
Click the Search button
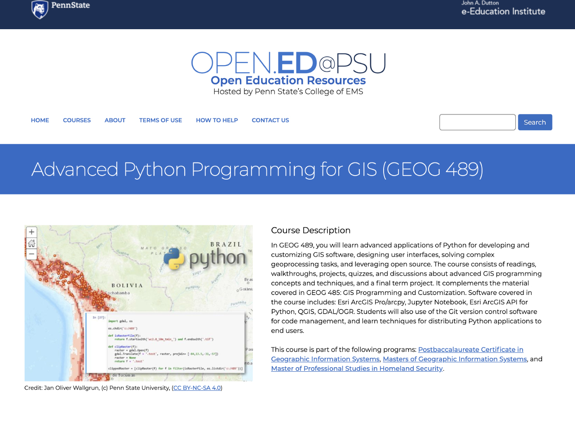click(x=535, y=122)
